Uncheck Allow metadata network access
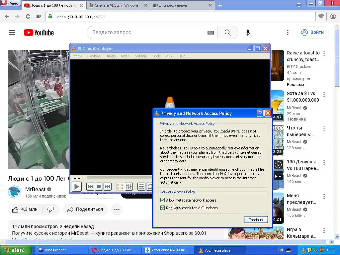340x255 pixels. [162, 200]
